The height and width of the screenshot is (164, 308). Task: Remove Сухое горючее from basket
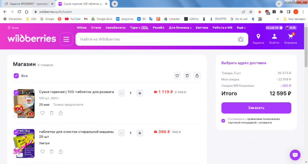[x=51, y=113]
